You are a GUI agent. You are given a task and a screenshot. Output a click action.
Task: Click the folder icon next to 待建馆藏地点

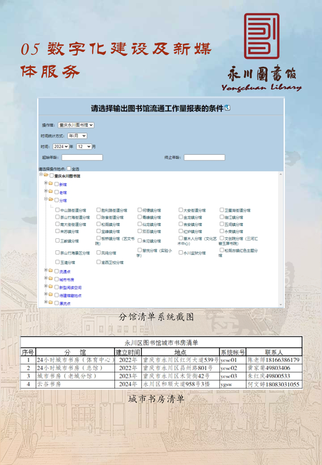(x=51, y=295)
